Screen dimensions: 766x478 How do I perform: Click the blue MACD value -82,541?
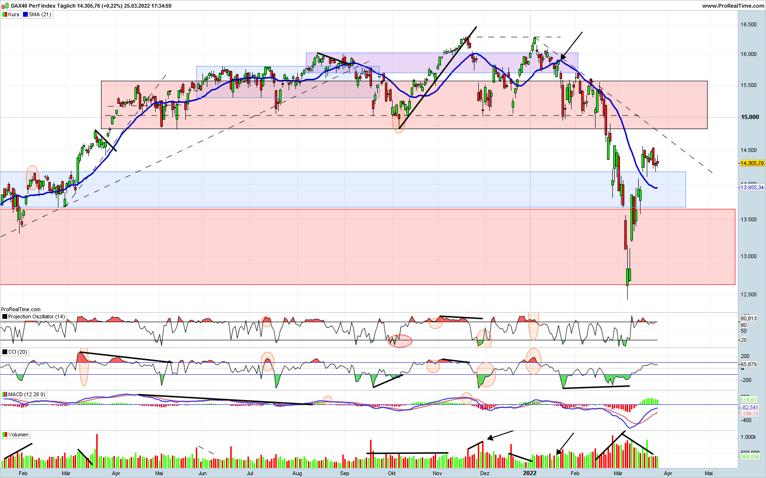point(750,407)
